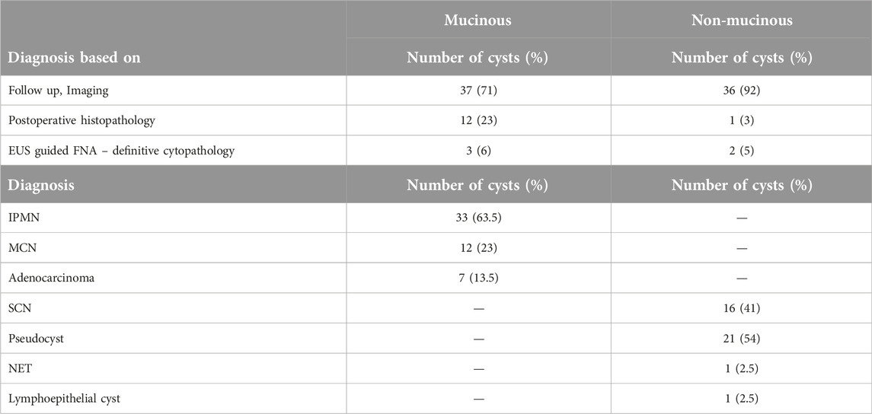Select the 'Diagnosis based on' header cell
872x414 pixels.
(x=74, y=58)
